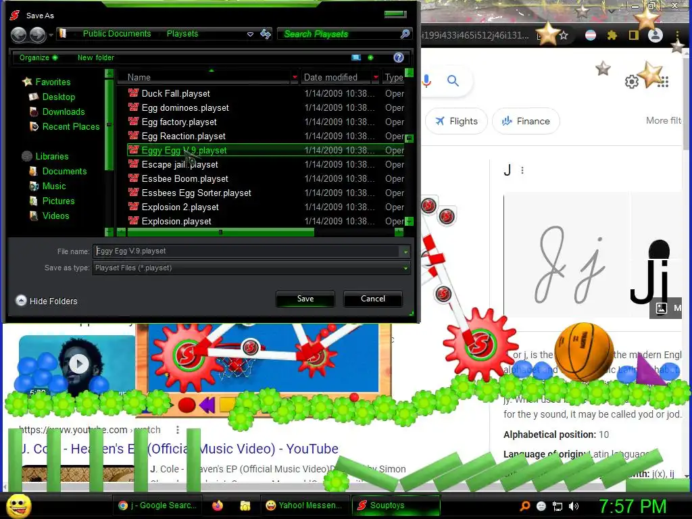692x519 pixels.
Task: Select the Duck Fall.playset file
Action: click(x=176, y=93)
